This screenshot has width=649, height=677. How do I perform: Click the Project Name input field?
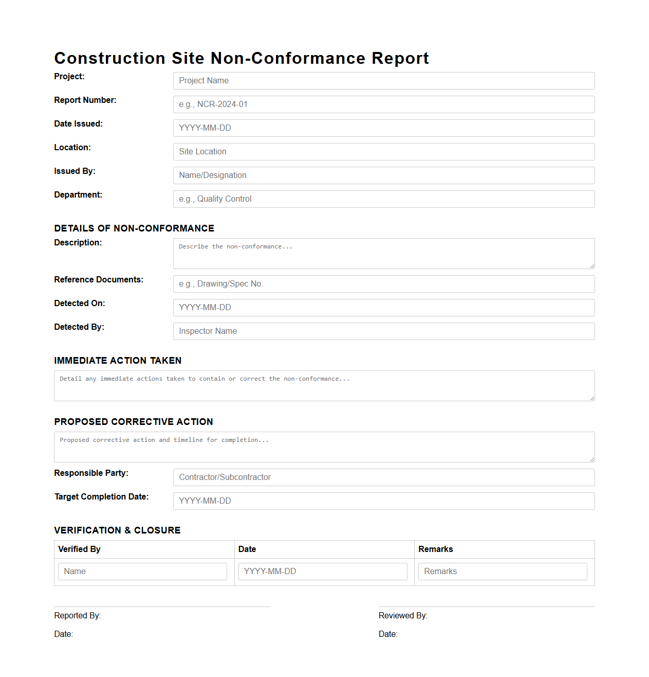383,81
